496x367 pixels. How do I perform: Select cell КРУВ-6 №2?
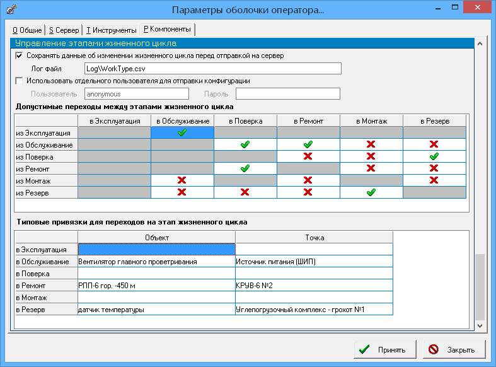click(314, 286)
